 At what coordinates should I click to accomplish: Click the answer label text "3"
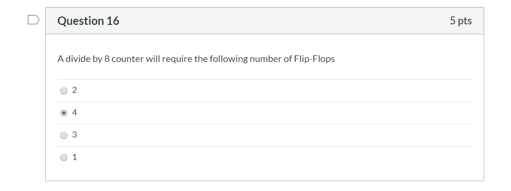[74, 135]
